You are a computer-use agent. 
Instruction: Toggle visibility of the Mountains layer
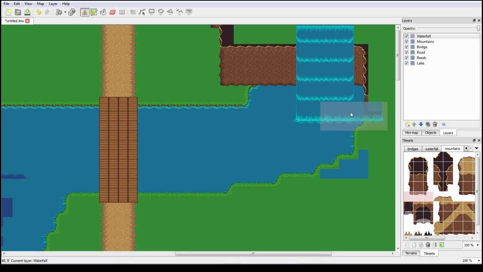click(x=406, y=42)
